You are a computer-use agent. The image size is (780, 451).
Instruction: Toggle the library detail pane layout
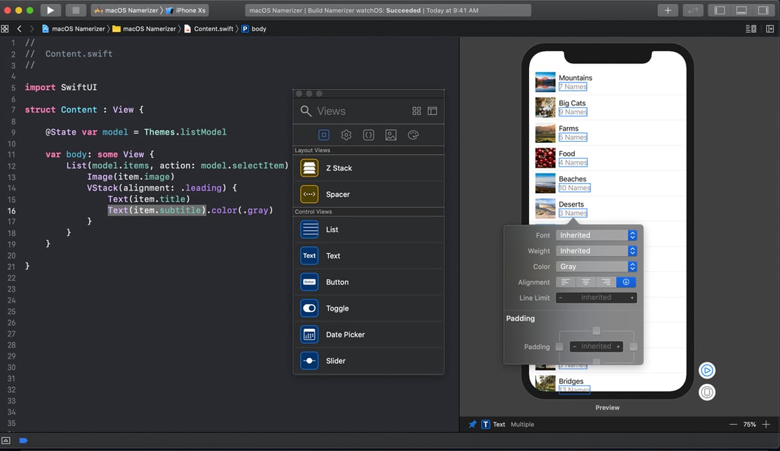[x=432, y=111]
